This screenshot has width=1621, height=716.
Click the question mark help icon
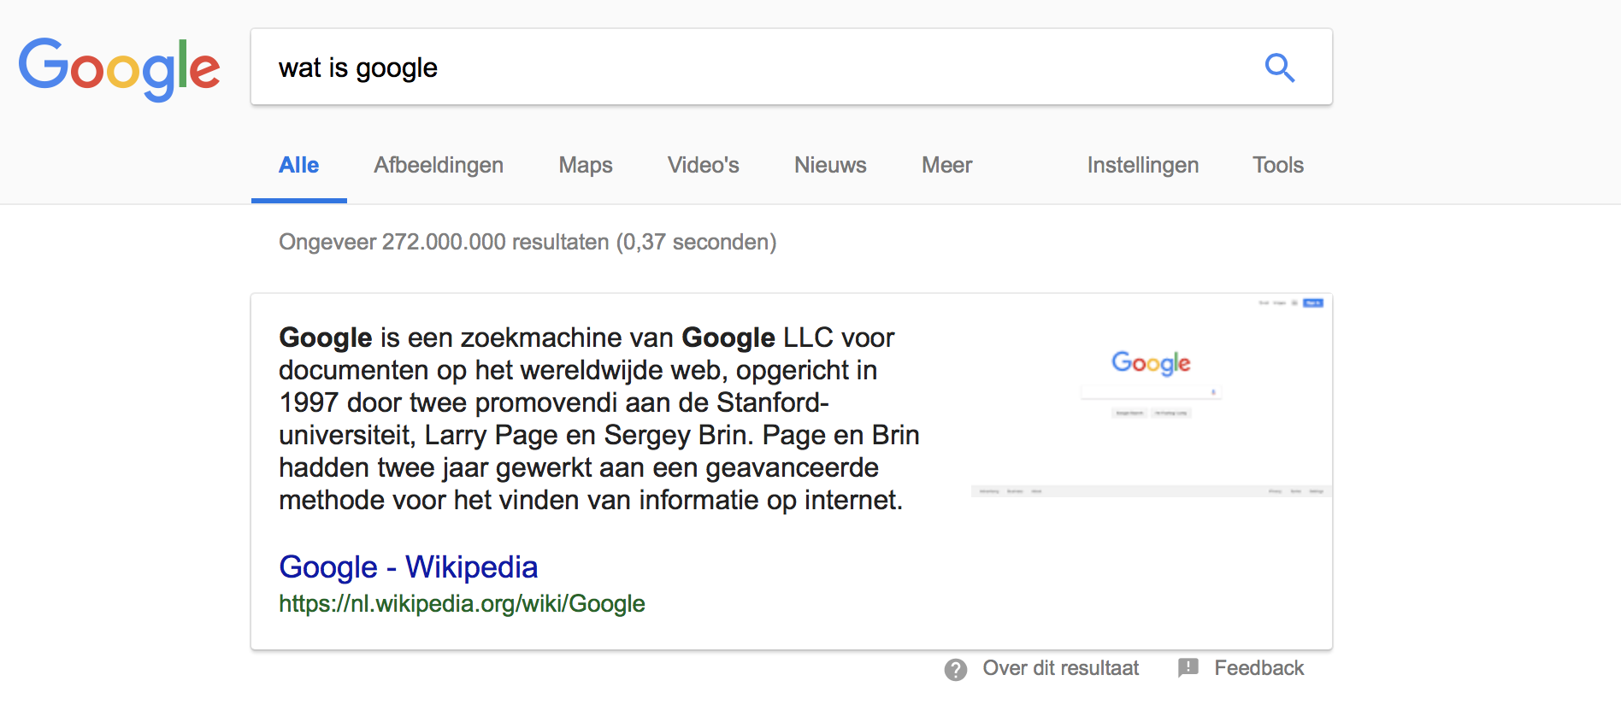point(956,669)
